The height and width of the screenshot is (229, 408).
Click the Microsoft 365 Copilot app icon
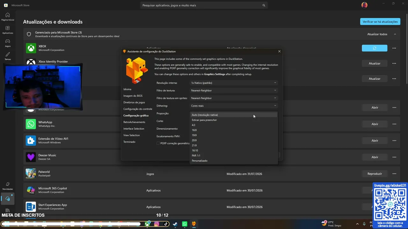click(x=31, y=190)
